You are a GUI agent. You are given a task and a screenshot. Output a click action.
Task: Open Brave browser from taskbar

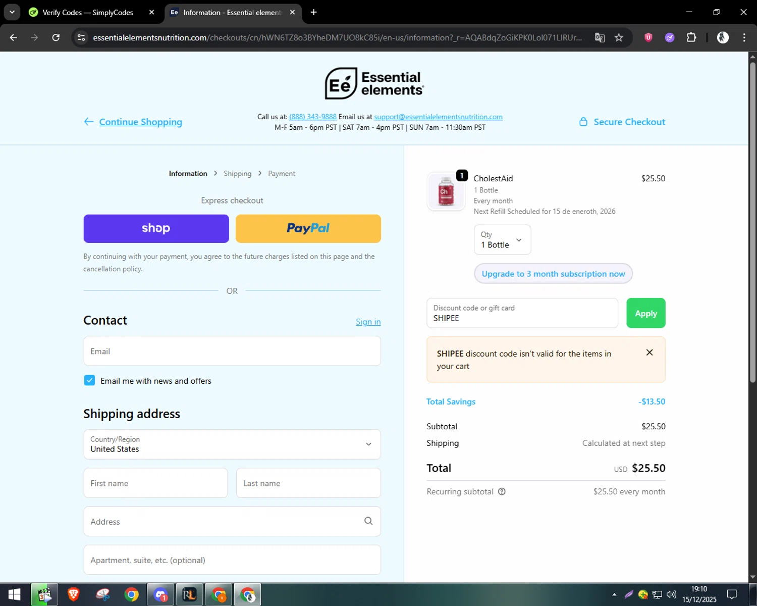coord(73,595)
